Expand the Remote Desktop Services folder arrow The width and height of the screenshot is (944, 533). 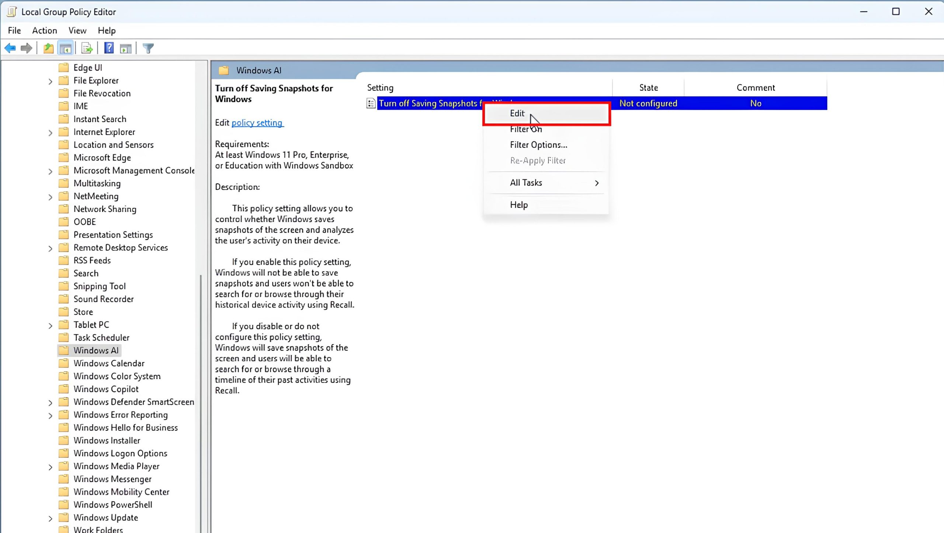pos(50,248)
